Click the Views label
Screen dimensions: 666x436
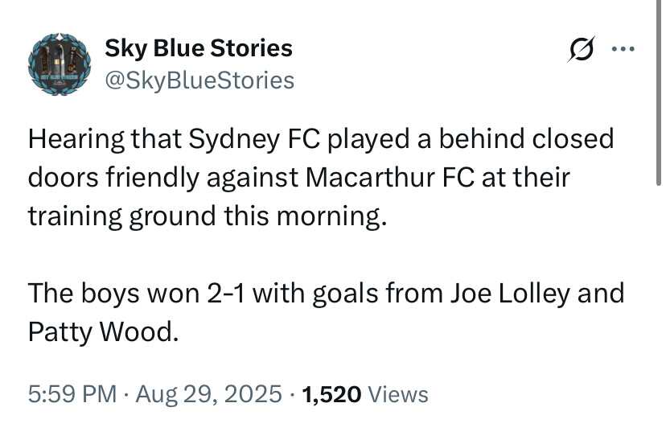[x=398, y=394]
